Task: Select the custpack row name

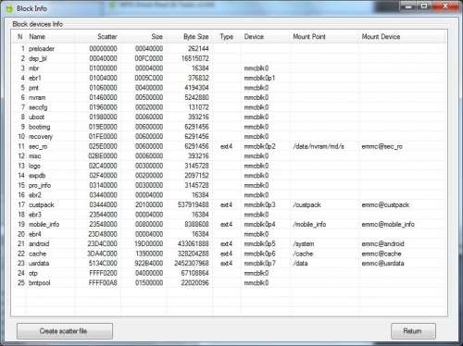Action: [x=42, y=205]
